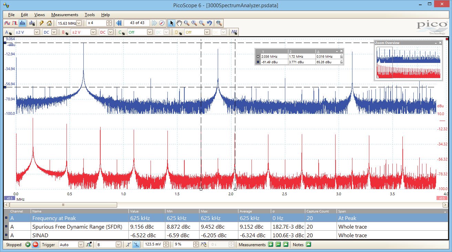Click the Edit Measurement icon
Screen dimensions: 452x252
pos(285,245)
